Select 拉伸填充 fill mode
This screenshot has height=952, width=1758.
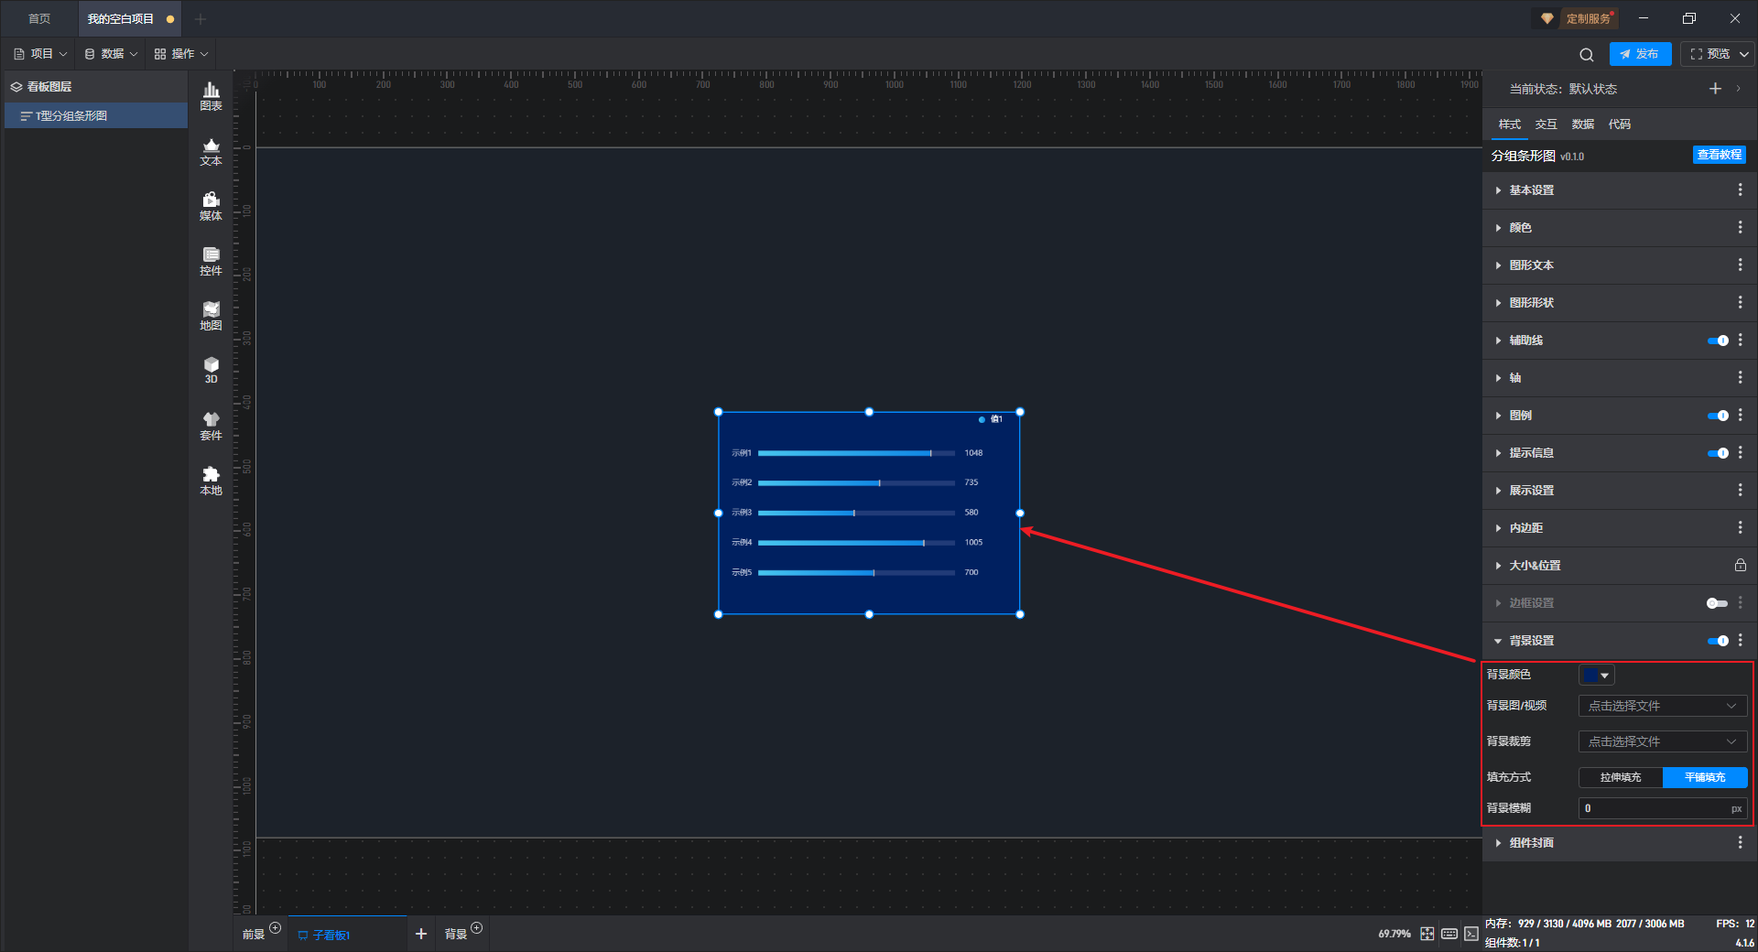tap(1621, 777)
